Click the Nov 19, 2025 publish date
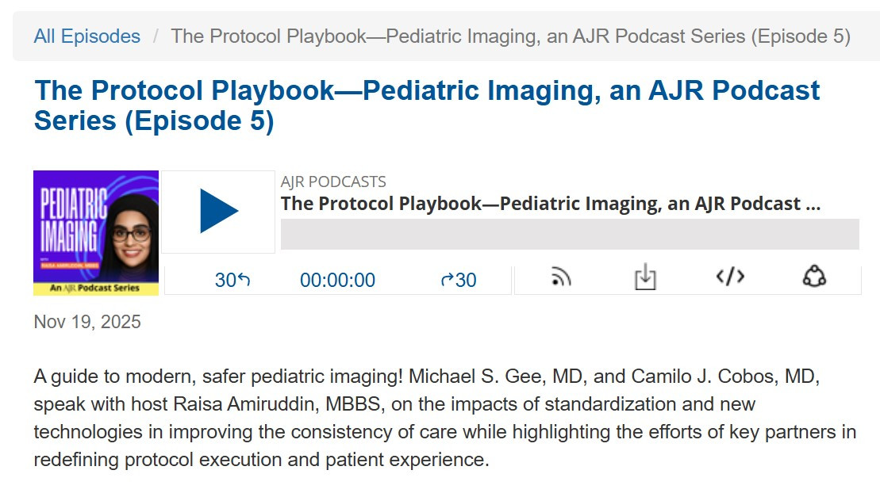 87,322
